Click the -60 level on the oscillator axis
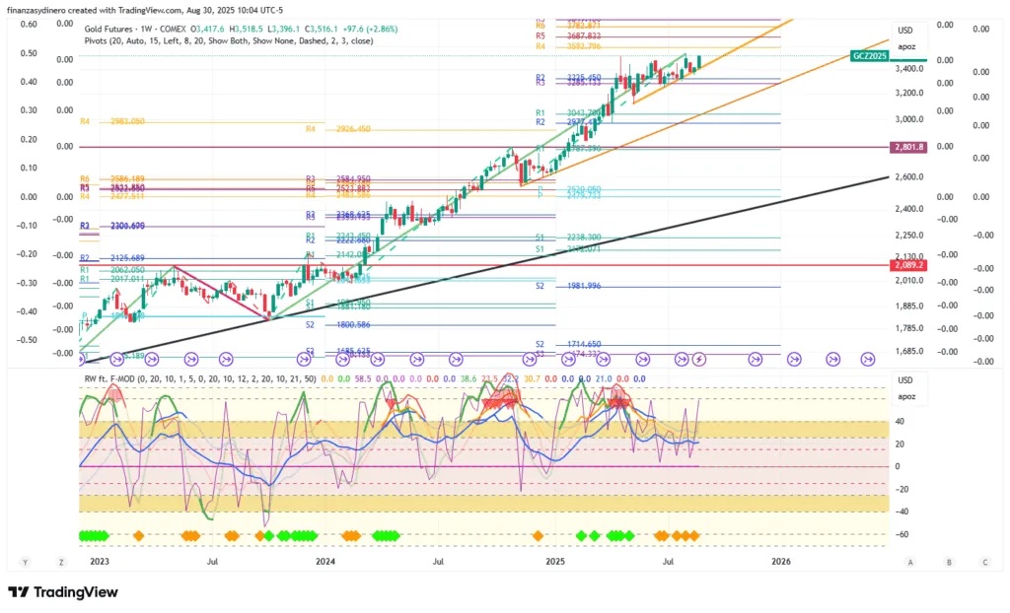 tap(901, 534)
